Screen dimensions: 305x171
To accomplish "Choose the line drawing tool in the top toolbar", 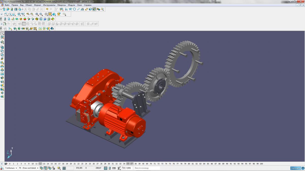I will tap(70, 9).
